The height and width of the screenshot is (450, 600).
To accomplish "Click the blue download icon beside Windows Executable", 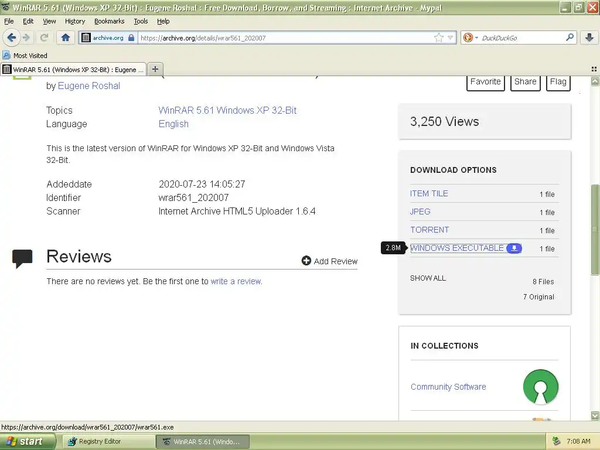I will pos(514,248).
